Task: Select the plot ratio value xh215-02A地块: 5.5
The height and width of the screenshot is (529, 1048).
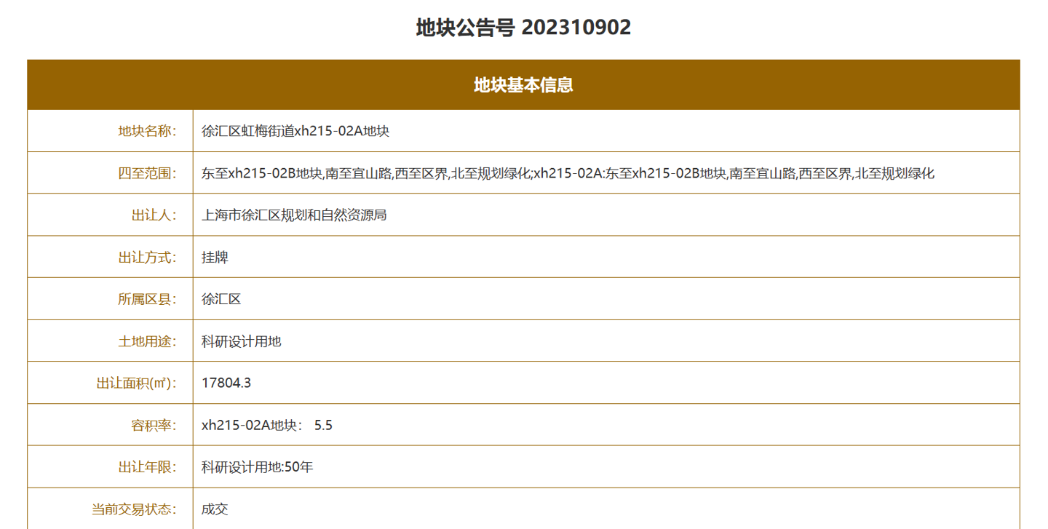Action: [266, 425]
